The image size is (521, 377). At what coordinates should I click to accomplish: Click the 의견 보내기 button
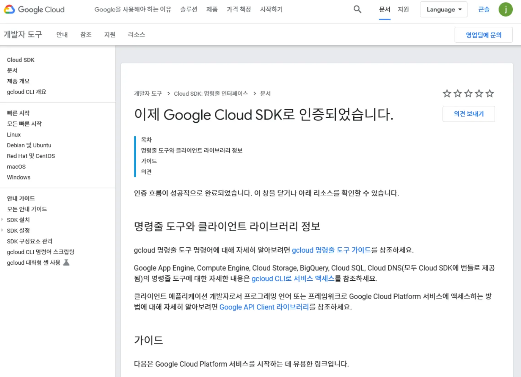coord(469,114)
